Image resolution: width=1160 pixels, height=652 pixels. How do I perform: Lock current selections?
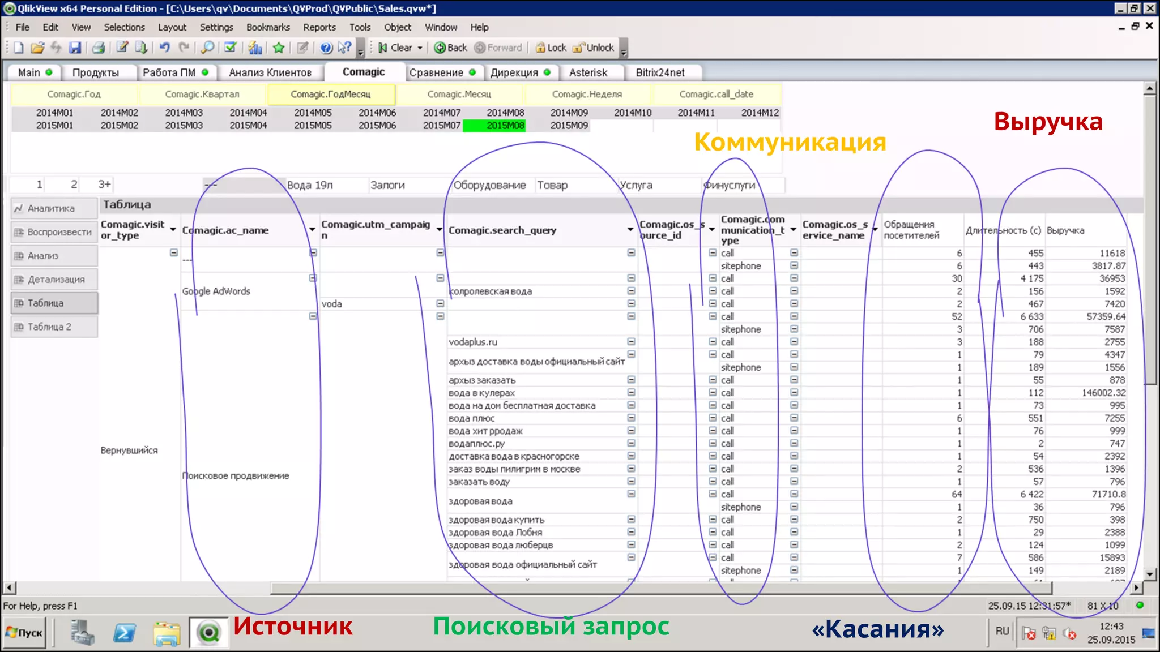551,48
